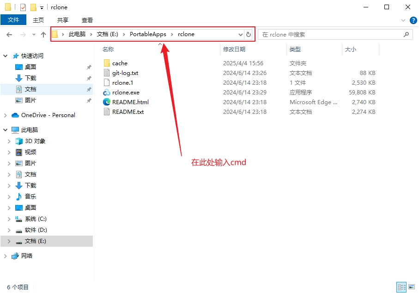
Task: Expand the ribbon chevron
Action: coord(403,20)
